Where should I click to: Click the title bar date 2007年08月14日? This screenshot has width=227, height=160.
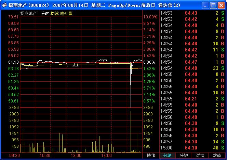70,5
